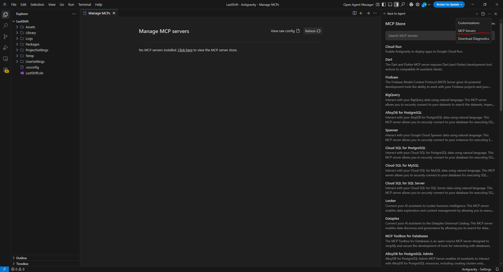Toggle the bottom panel
The image size is (503, 272).
point(390,4)
